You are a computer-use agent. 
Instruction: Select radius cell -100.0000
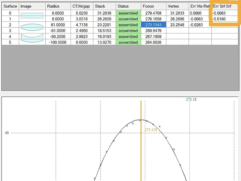[x=58, y=42]
